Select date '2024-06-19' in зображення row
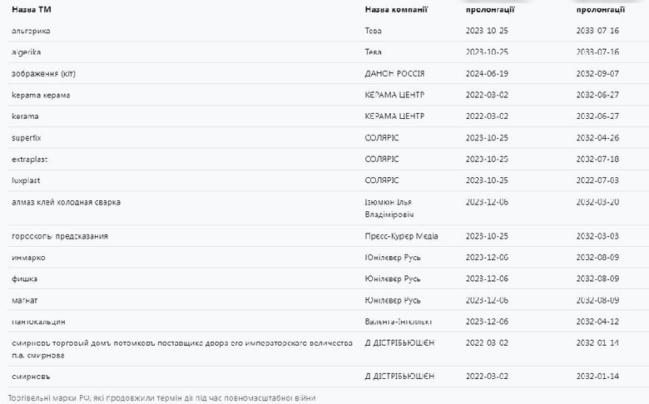Screen dimensions: 649x404 (487, 74)
